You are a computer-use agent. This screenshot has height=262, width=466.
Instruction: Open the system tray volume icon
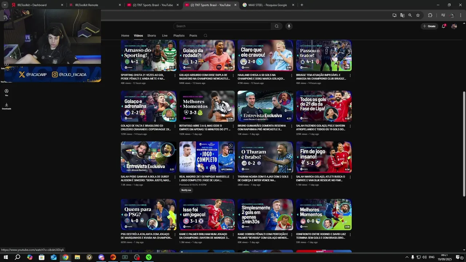424,257
